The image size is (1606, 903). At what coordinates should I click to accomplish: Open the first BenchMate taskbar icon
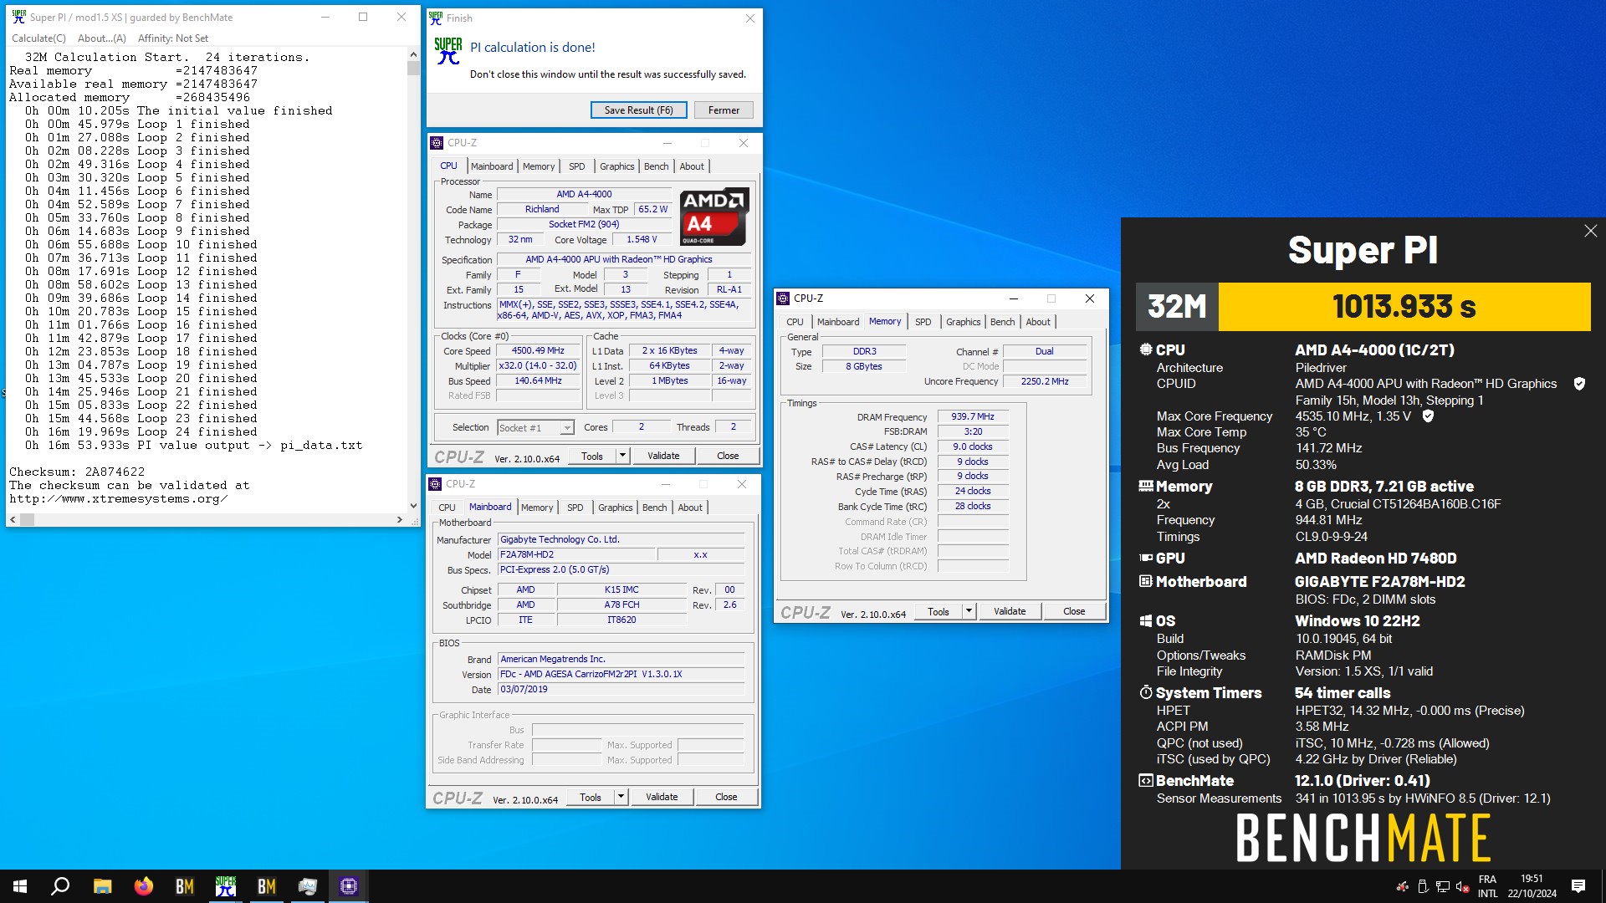coord(185,886)
